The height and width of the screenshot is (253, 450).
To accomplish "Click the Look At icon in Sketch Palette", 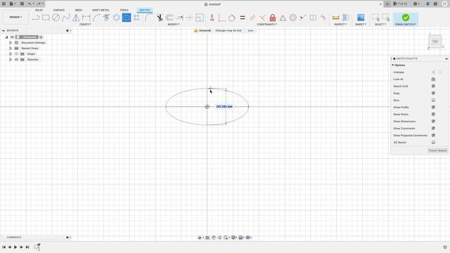I will pyautogui.click(x=433, y=79).
